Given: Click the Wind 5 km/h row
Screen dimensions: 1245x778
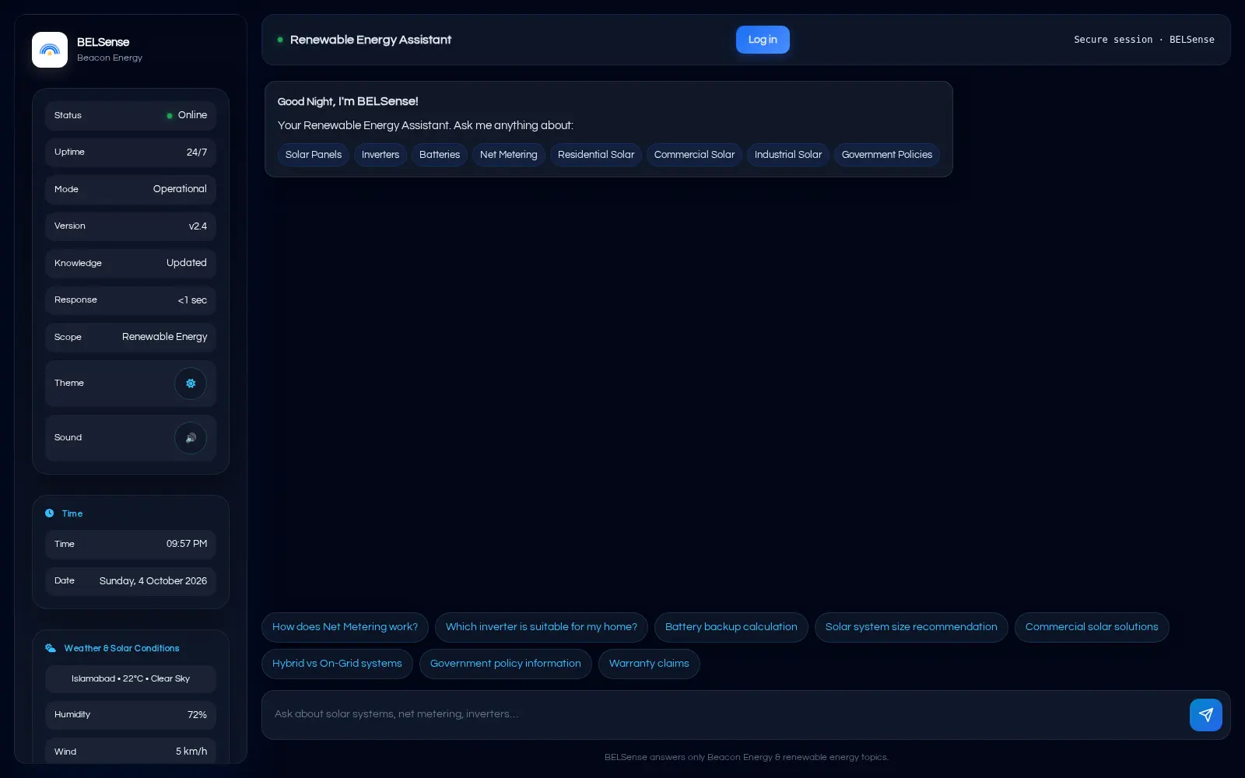Looking at the screenshot, I should click(x=131, y=752).
